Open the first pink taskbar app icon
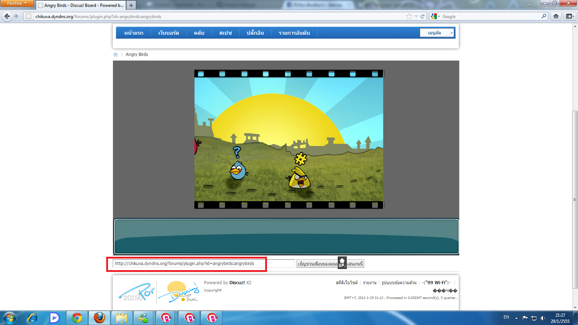The width and height of the screenshot is (578, 325). [x=166, y=318]
